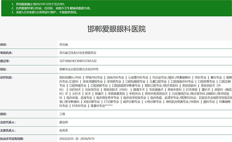The width and height of the screenshot is (232, 142).
Task: Select registration number 32718661X13040317A5122
Action: click(78, 61)
